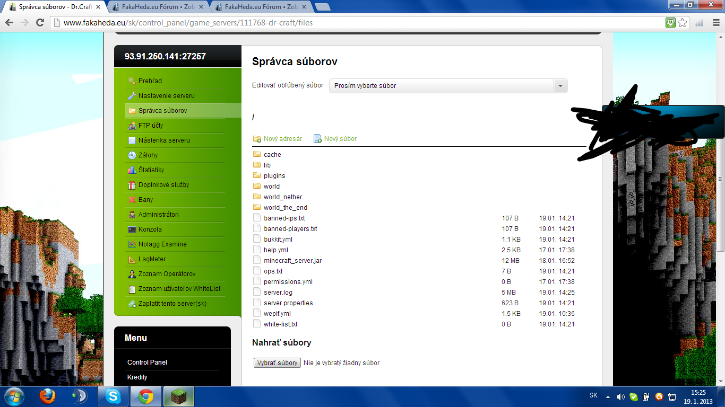Open the plugins folder
The height and width of the screenshot is (407, 725).
(274, 176)
